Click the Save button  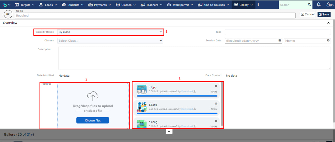pyautogui.click(x=324, y=14)
